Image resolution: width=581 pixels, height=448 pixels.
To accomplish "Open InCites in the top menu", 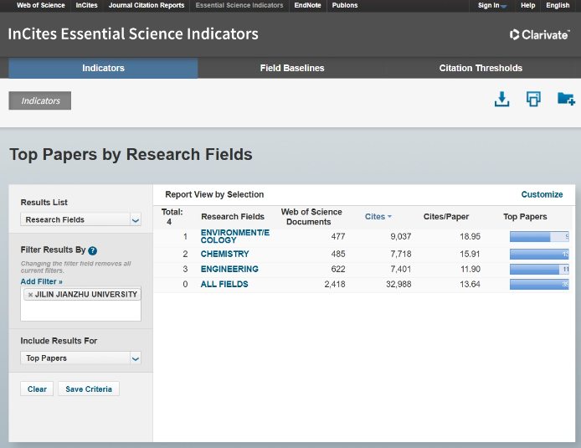I will pos(87,6).
